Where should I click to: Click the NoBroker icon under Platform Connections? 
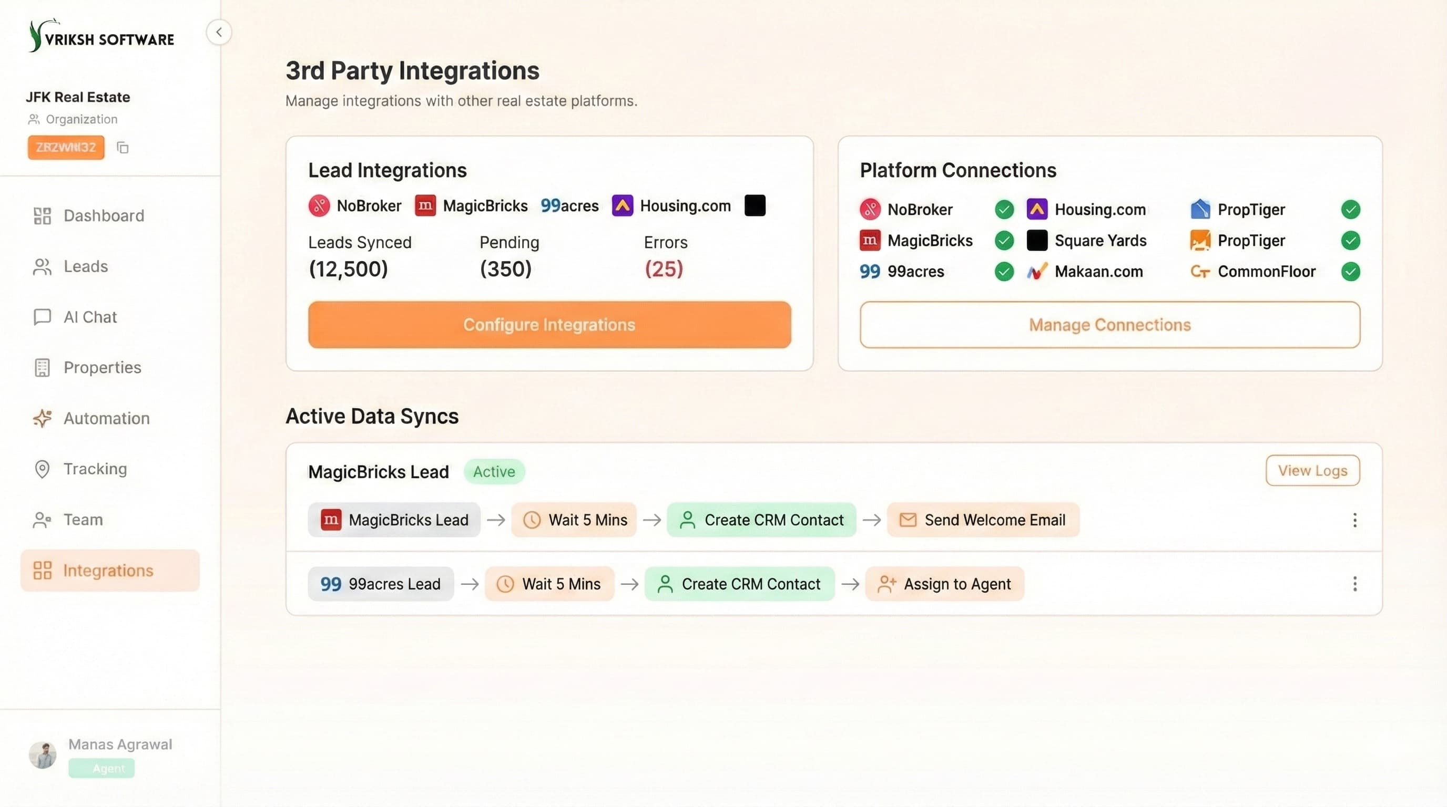point(870,209)
